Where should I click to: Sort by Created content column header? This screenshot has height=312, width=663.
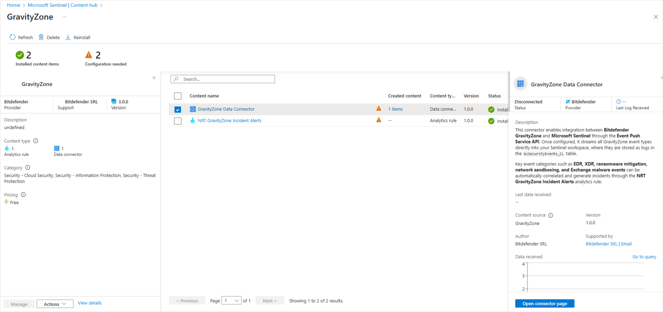click(405, 96)
